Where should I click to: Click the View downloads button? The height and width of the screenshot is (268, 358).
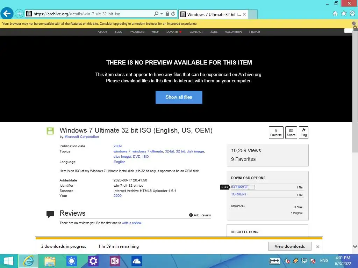click(x=290, y=246)
